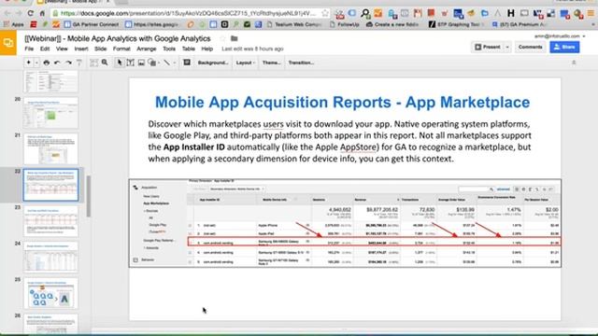The width and height of the screenshot is (598, 336).
Task: Click the move to folder icon
Action: (235, 38)
